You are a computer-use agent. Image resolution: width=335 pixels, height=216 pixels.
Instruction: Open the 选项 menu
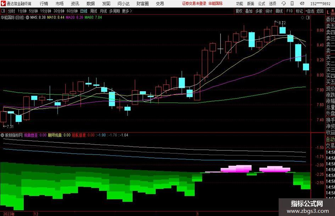pos(272,4)
